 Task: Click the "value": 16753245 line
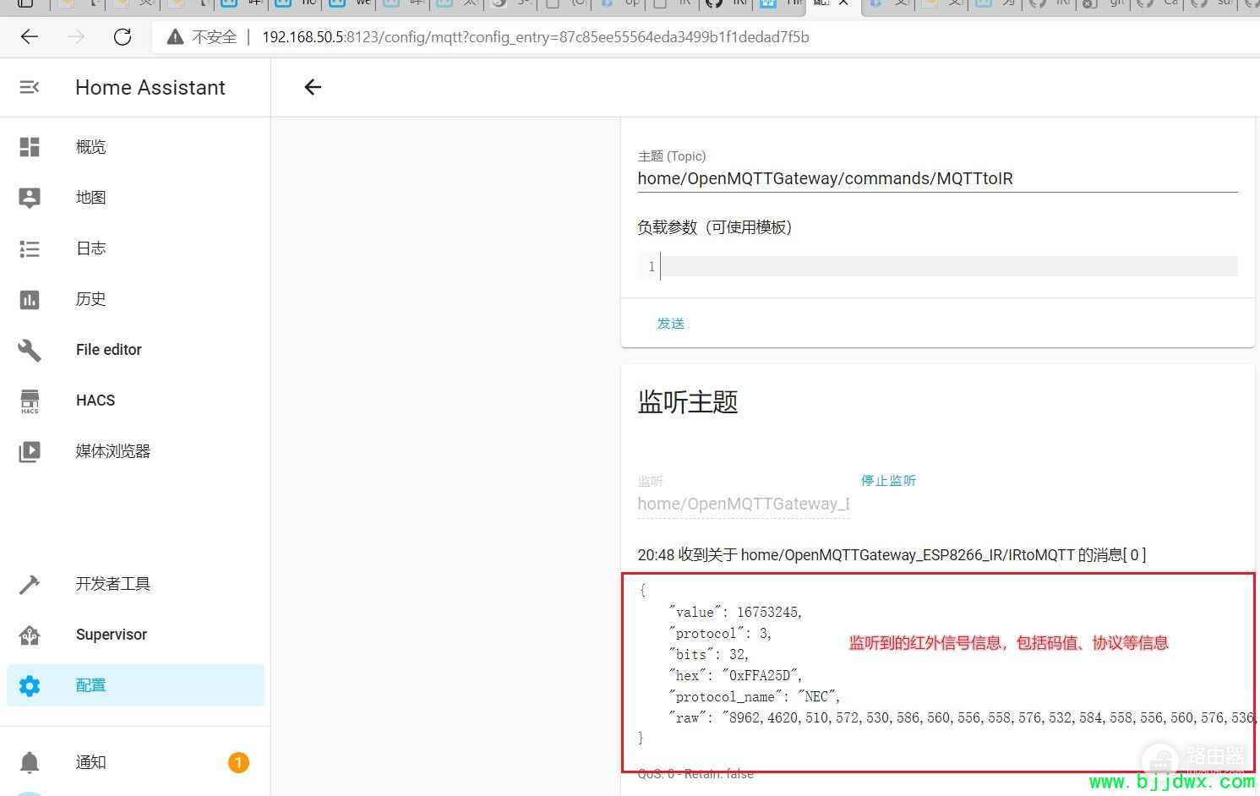click(735, 612)
